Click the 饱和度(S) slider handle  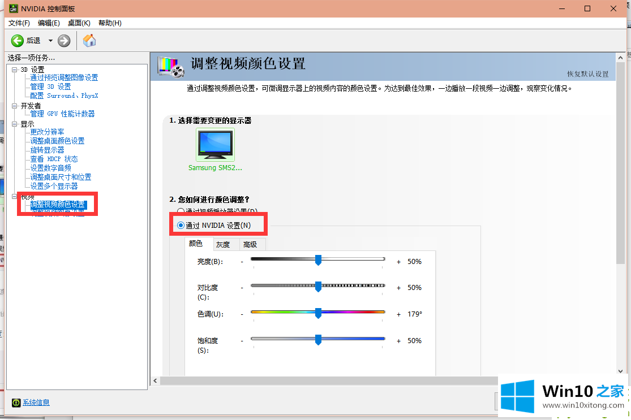coord(318,340)
